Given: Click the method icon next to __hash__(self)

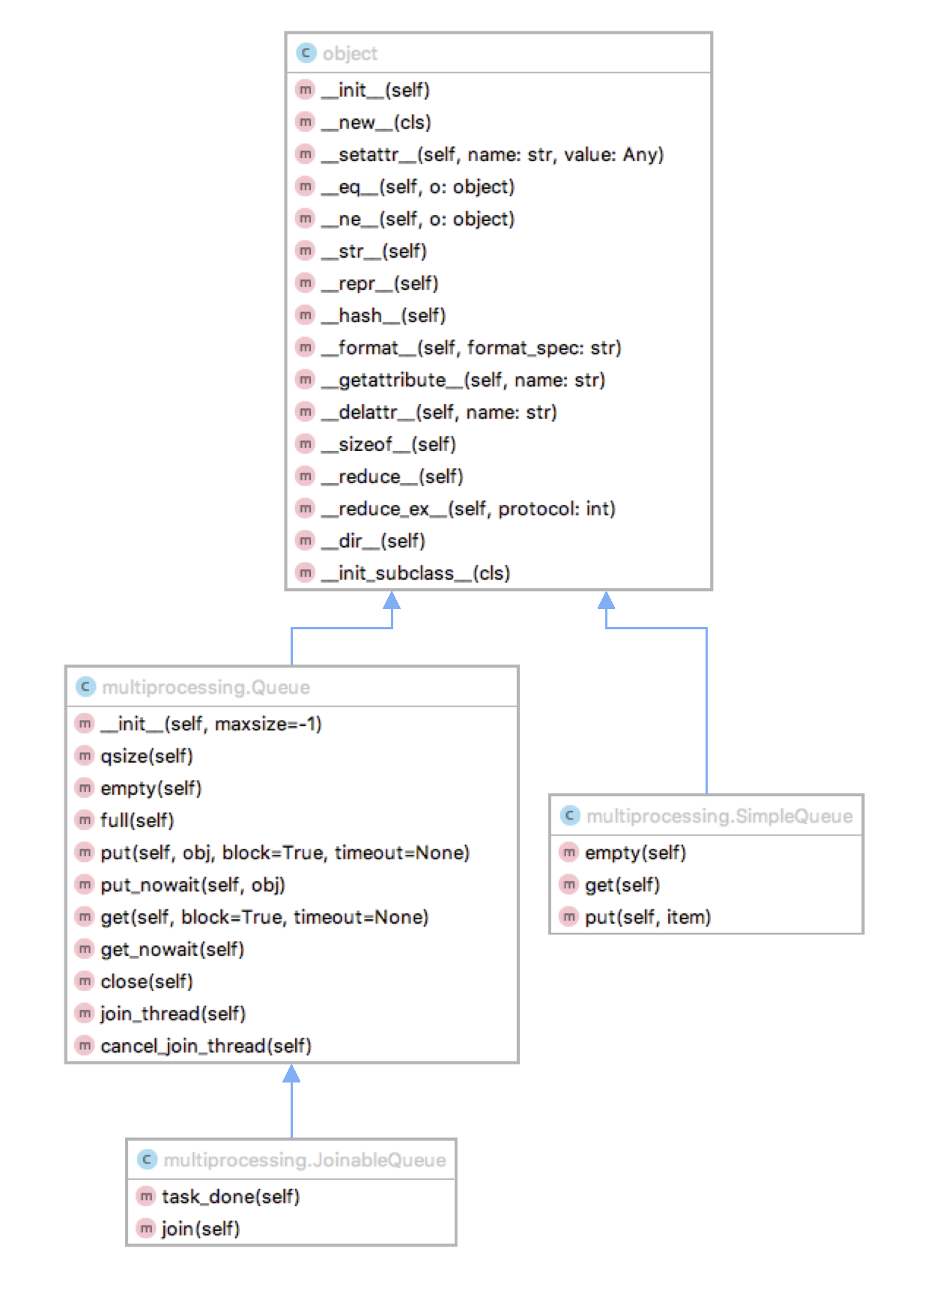Looking at the screenshot, I should click(x=306, y=315).
